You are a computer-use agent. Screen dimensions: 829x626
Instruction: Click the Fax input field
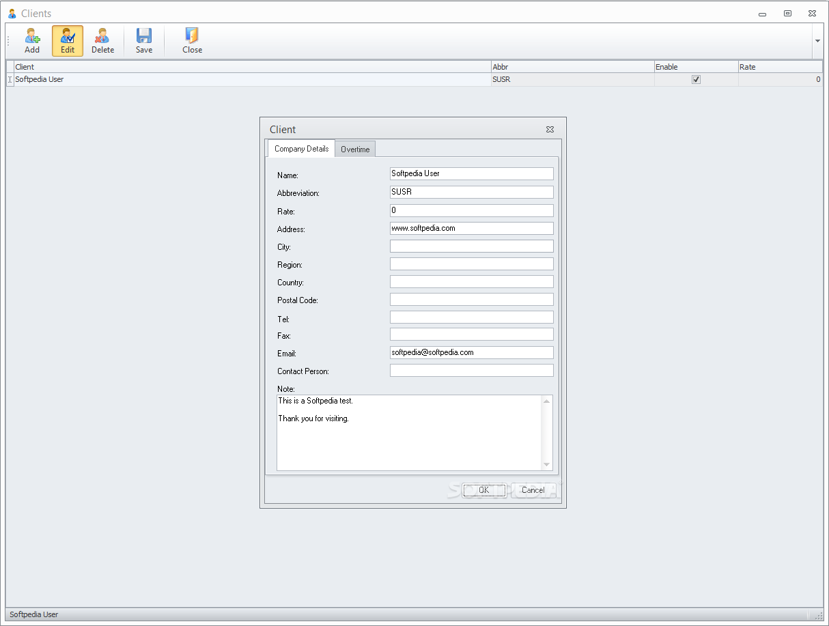(x=472, y=335)
